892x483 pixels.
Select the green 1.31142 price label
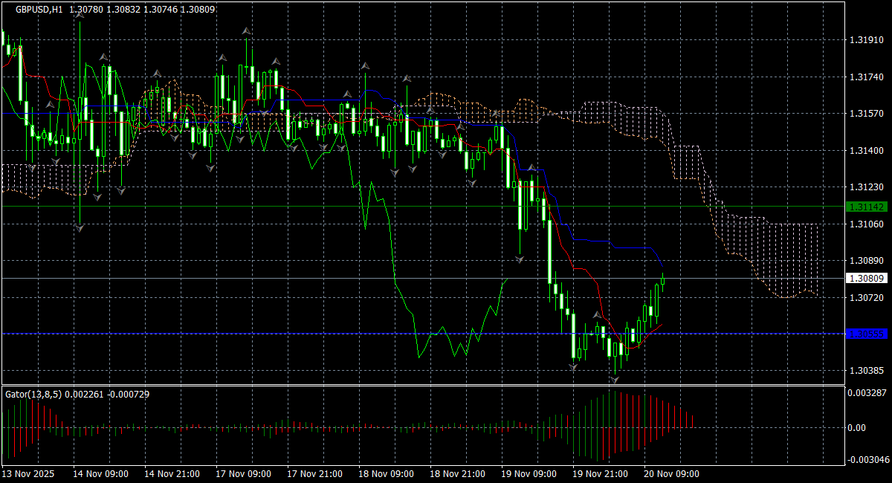pos(865,206)
